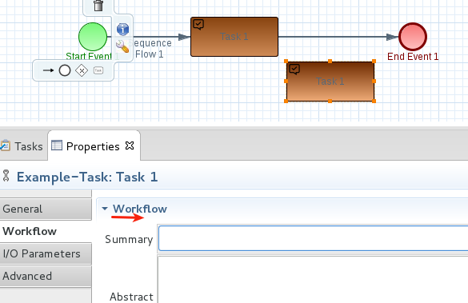
Task: Click the Properties tab table icon
Action: 57,146
